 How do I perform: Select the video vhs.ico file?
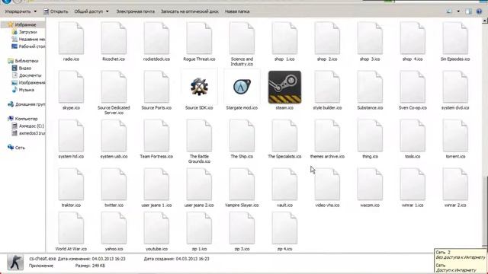[327, 188]
